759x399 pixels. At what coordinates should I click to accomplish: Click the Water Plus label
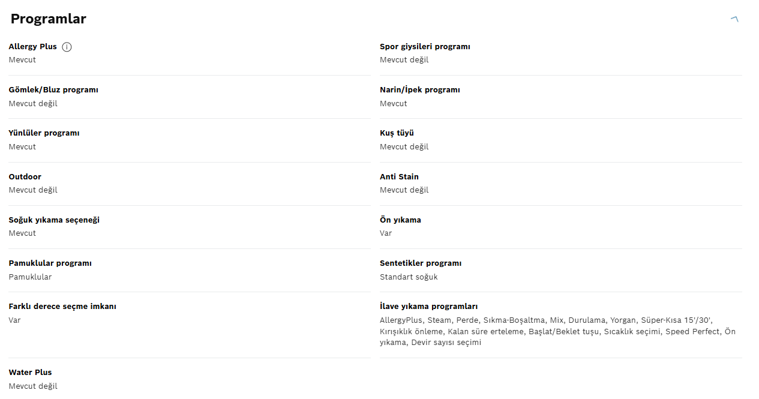[x=30, y=372]
